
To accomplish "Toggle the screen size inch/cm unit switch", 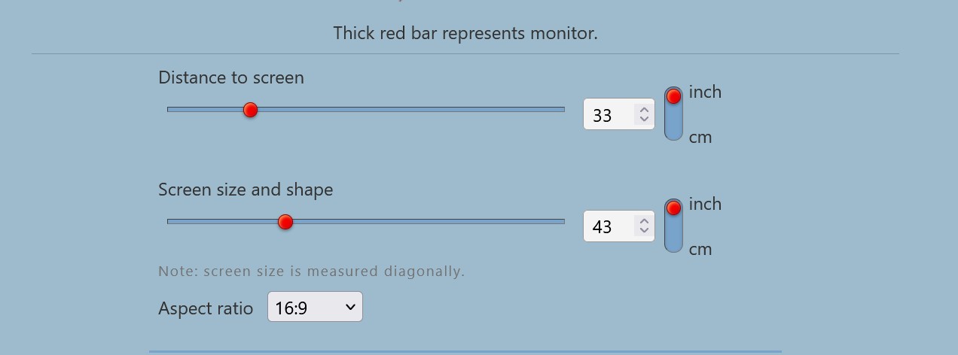I will click(x=673, y=226).
